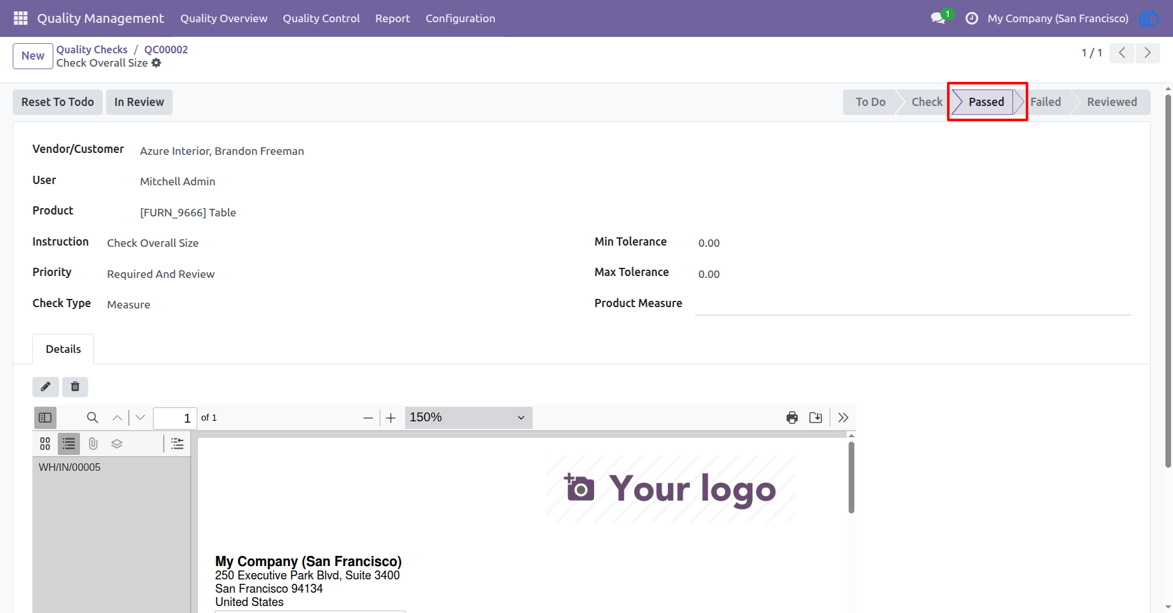Open the Quality Control menu

click(321, 18)
